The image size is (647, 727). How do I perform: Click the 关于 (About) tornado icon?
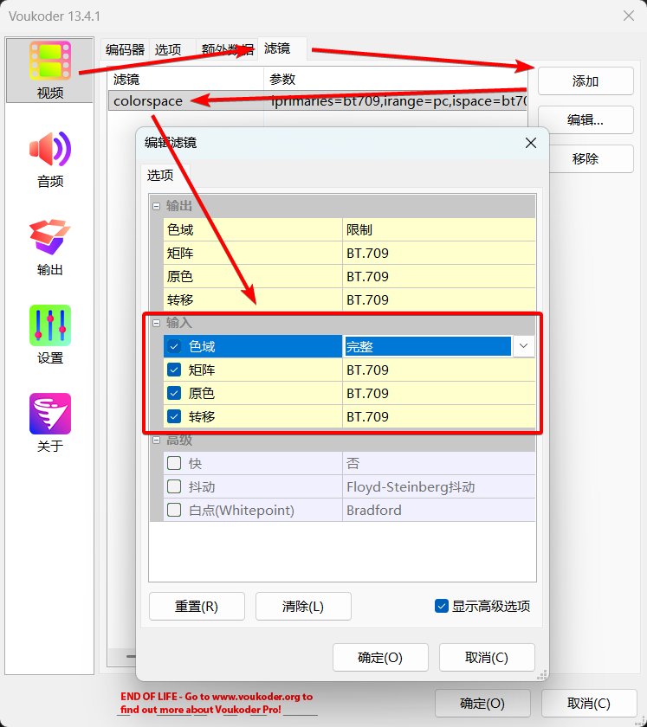tap(49, 414)
